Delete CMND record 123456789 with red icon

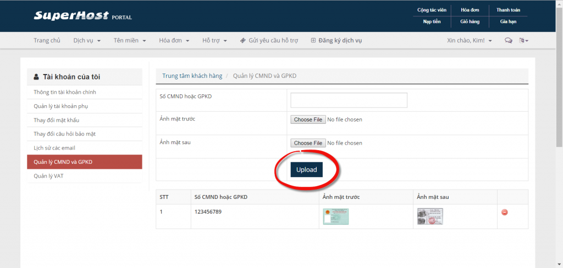click(504, 212)
